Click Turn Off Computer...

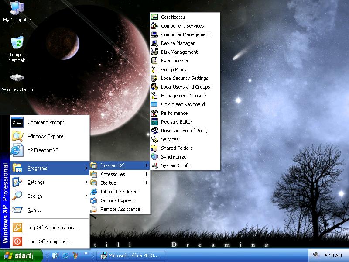[x=50, y=241]
